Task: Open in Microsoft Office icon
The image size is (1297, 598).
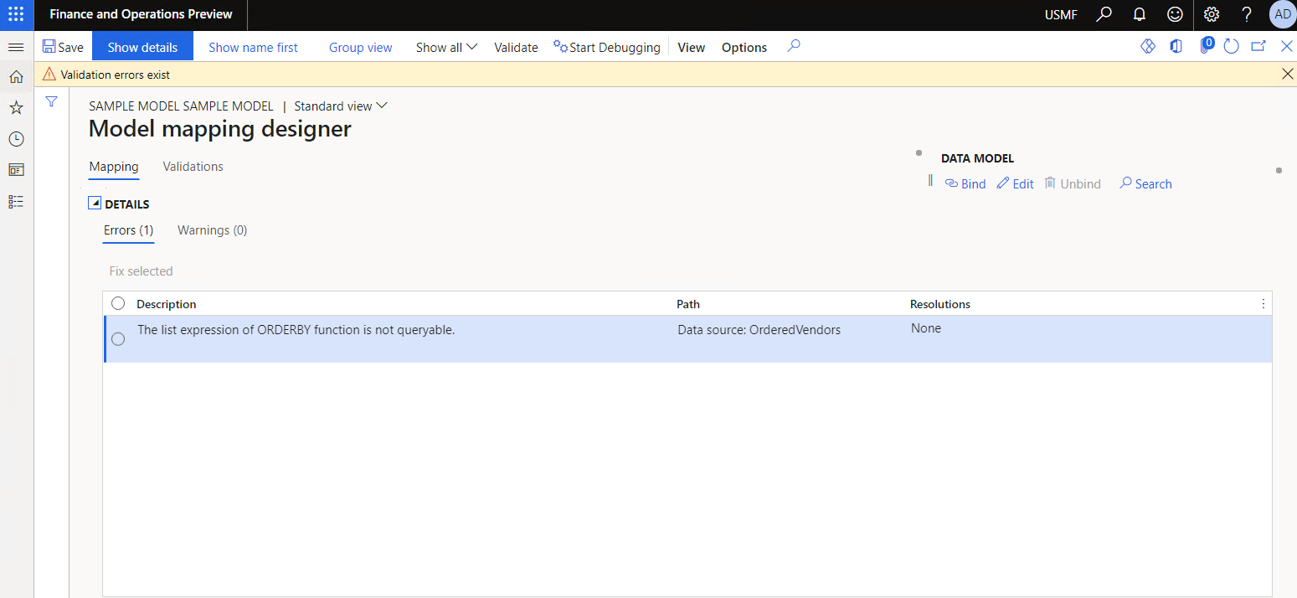Action: click(1176, 46)
